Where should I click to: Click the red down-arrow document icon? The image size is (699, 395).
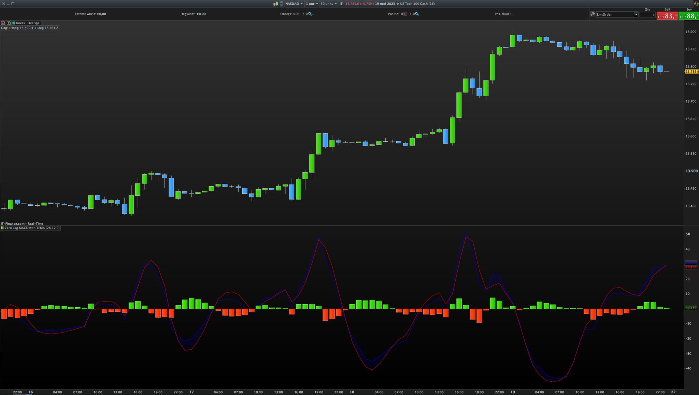[3, 23]
